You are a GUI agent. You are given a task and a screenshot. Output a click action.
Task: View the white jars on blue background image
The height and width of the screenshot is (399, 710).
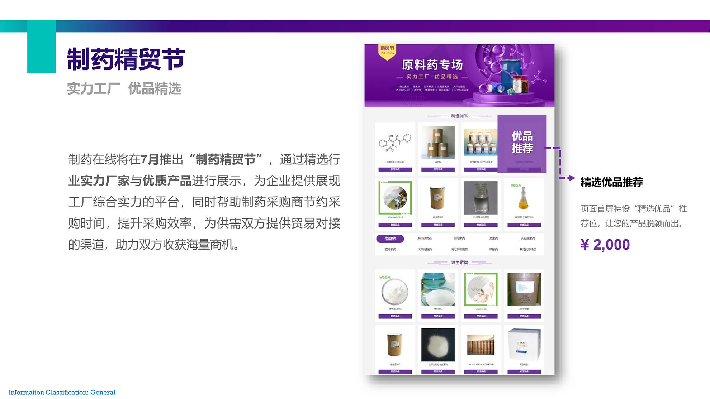pyautogui.click(x=481, y=143)
